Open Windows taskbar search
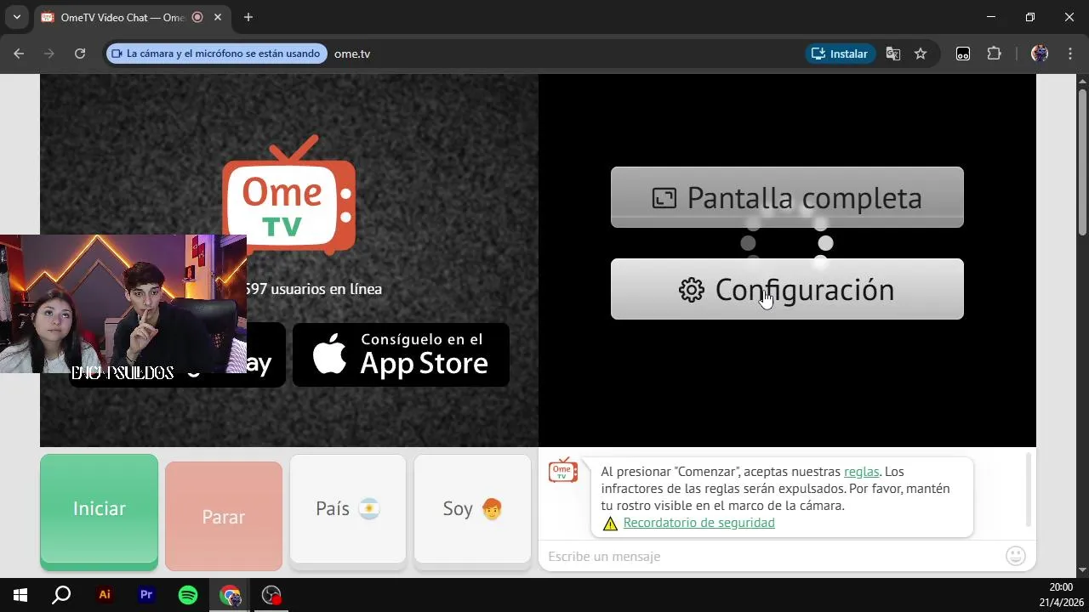This screenshot has width=1089, height=612. (61, 595)
